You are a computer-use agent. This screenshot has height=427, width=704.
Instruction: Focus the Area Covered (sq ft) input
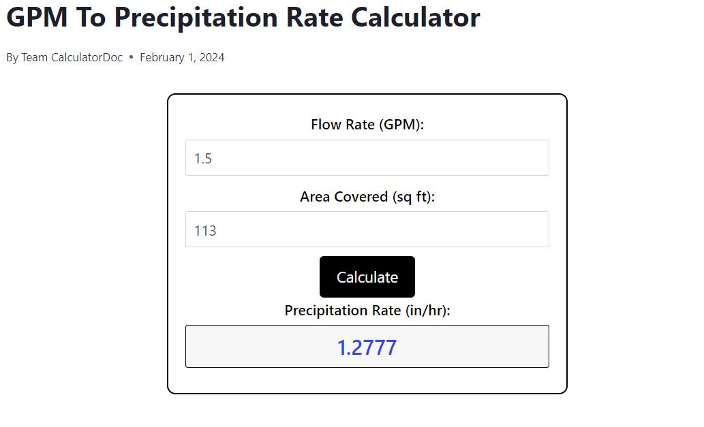tap(367, 230)
